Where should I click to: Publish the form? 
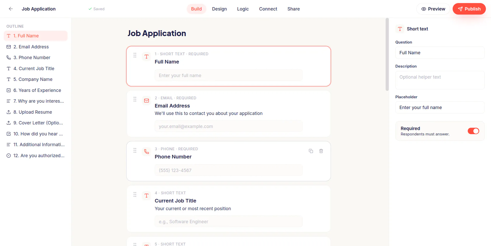pyautogui.click(x=469, y=9)
